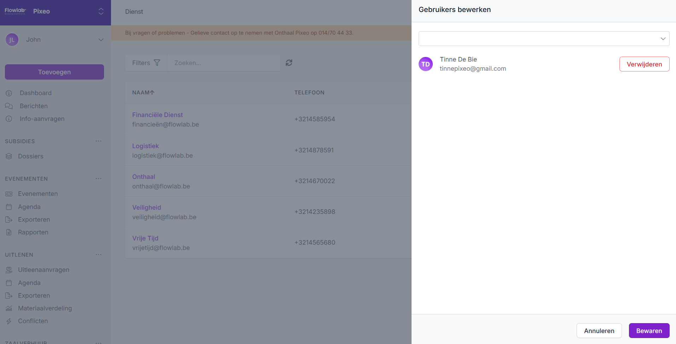Click the Zoeken search field
Screen dimensions: 676x344
(223, 63)
